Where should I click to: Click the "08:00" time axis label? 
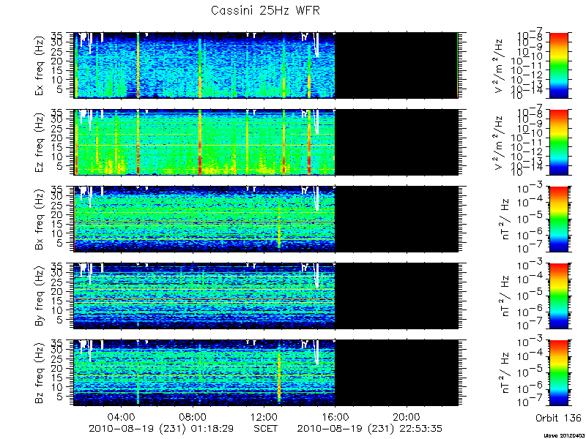(x=193, y=416)
